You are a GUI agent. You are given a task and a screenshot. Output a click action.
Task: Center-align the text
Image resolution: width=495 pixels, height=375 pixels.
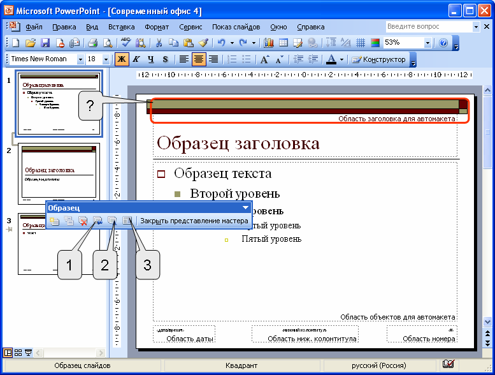(199, 59)
